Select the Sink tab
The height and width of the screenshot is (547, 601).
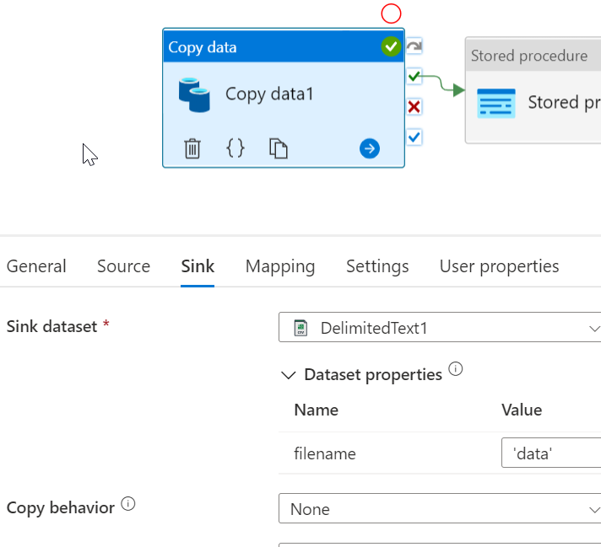[x=198, y=266]
